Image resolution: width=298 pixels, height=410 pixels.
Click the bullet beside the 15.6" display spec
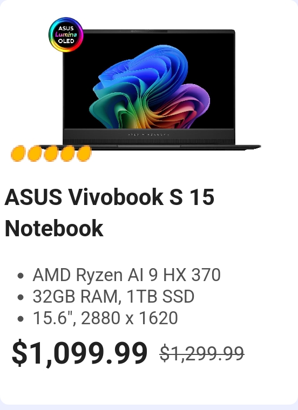point(21,319)
